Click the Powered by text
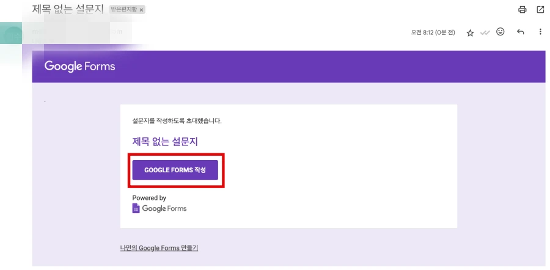This screenshot has width=550, height=270. (x=149, y=198)
